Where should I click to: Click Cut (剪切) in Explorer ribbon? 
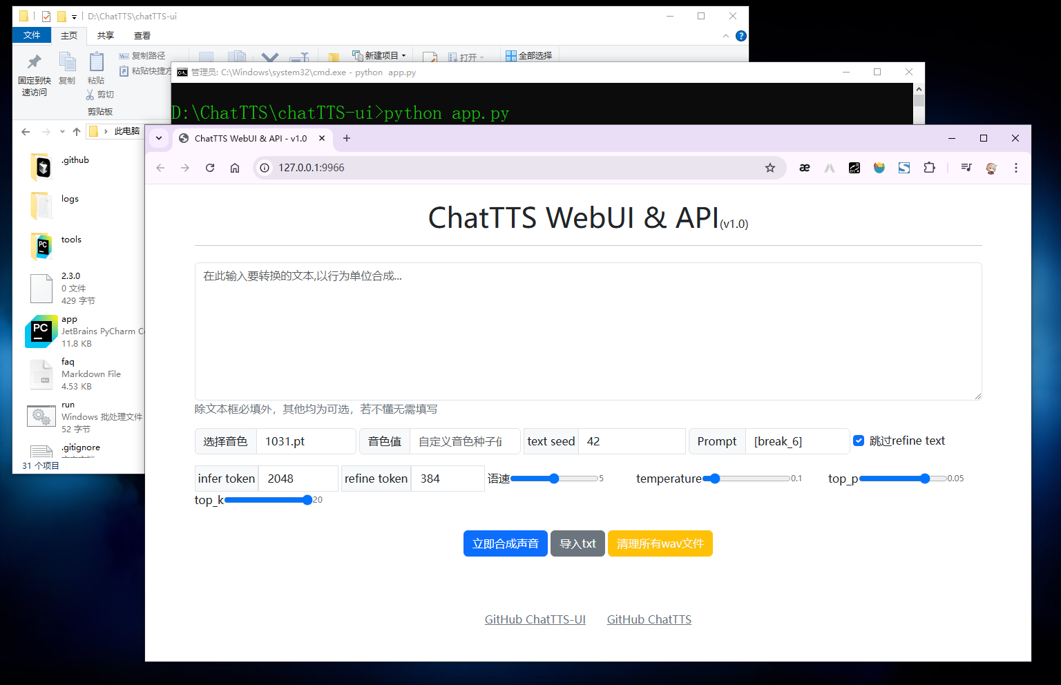[x=100, y=95]
